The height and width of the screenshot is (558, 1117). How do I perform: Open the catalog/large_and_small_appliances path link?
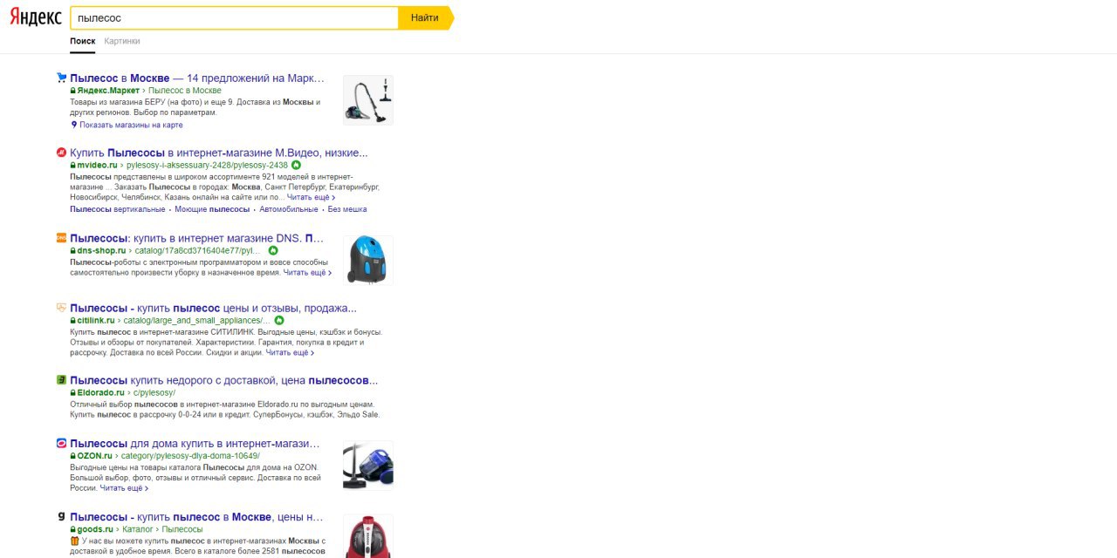196,320
